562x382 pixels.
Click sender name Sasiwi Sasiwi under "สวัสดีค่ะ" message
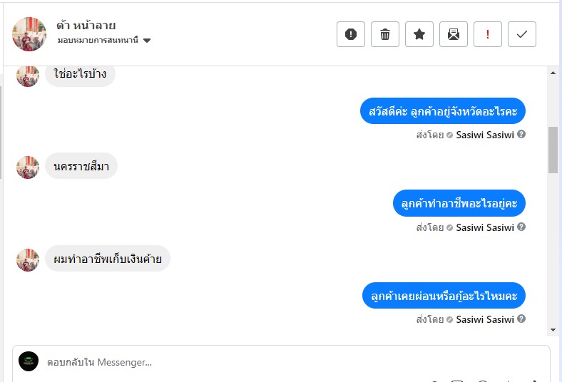click(485, 135)
